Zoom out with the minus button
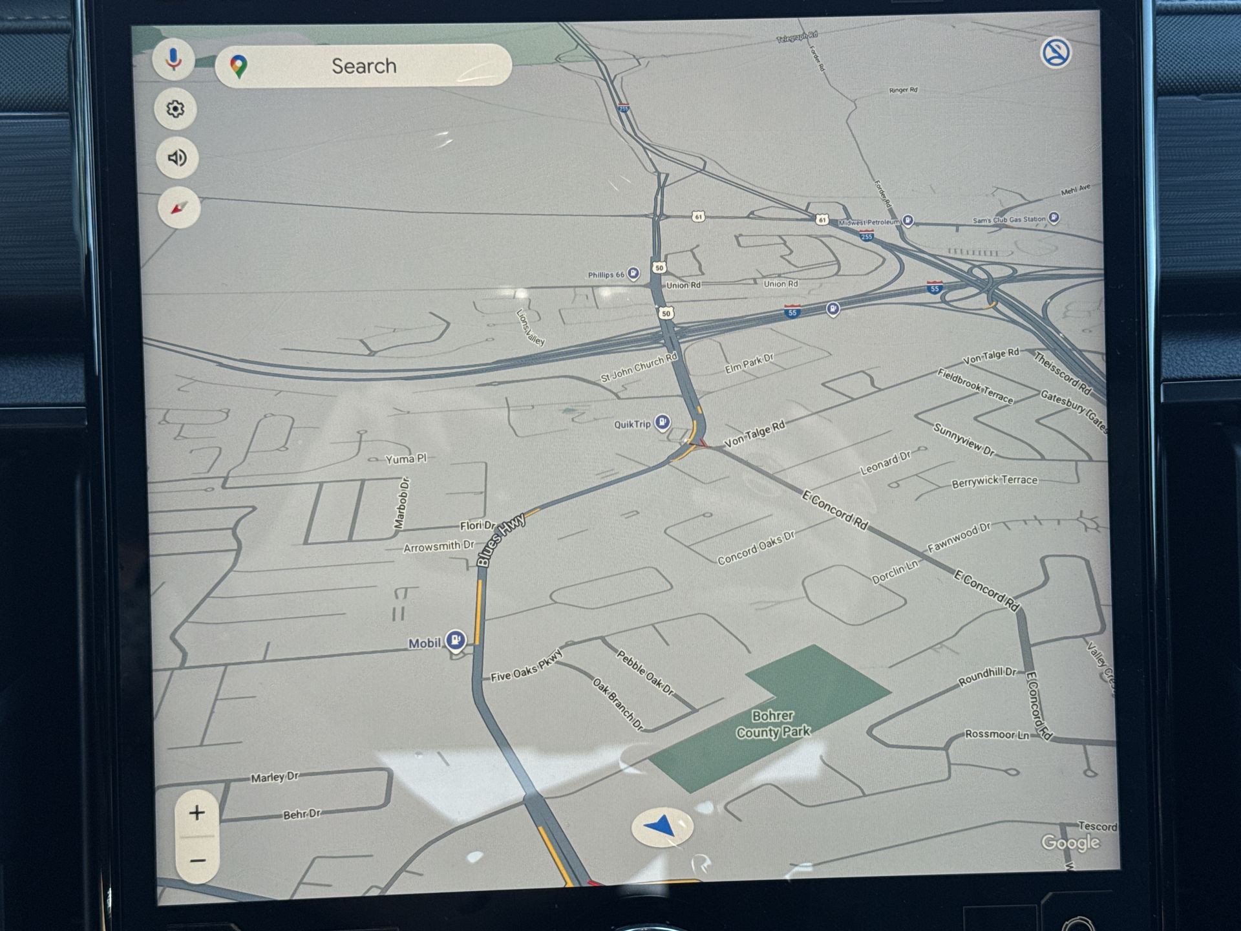 [198, 861]
